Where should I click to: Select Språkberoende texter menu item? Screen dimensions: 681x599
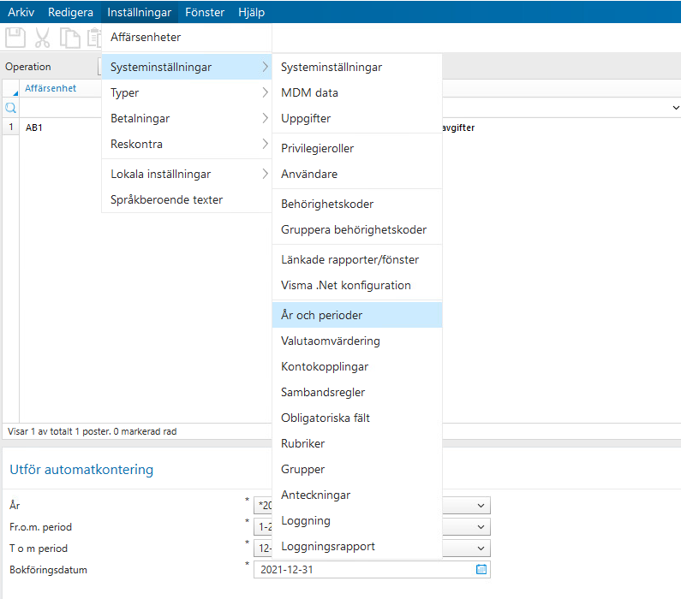click(x=187, y=199)
